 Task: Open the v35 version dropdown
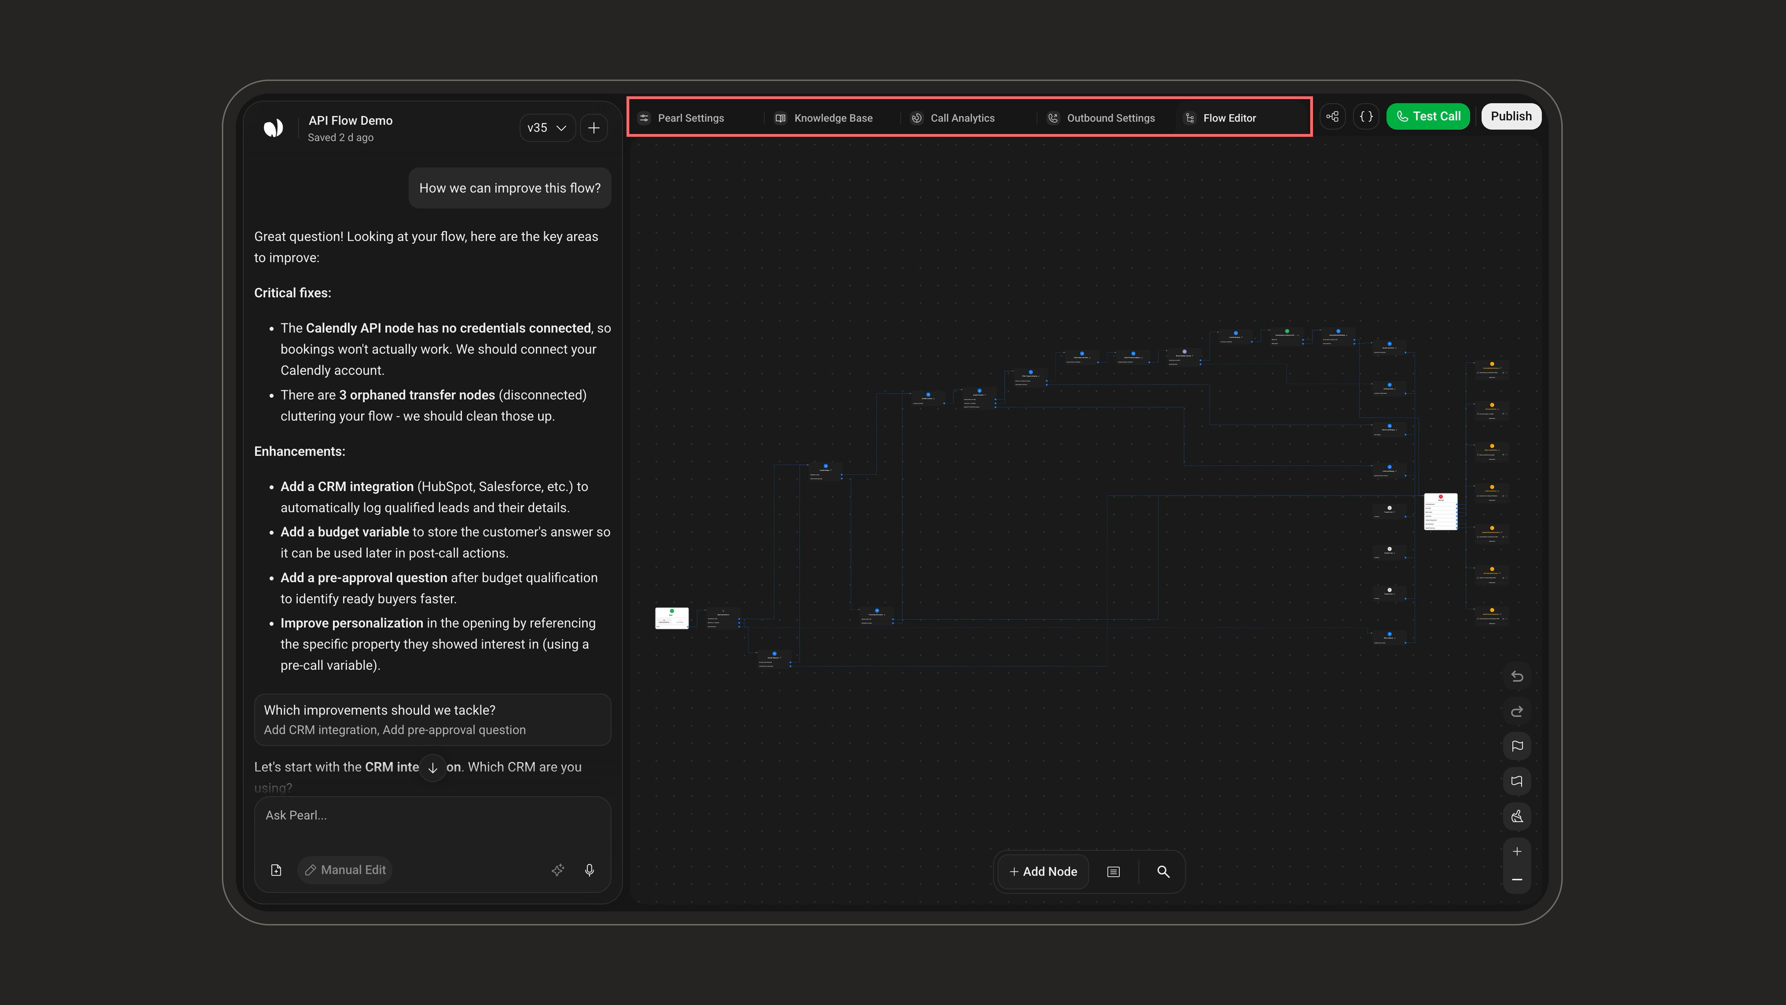(x=547, y=128)
